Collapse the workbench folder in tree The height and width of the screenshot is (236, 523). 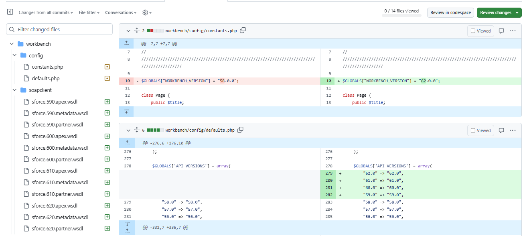click(12, 44)
